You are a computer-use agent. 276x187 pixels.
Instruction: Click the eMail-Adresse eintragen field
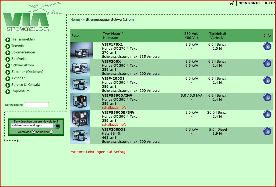(x=32, y=125)
